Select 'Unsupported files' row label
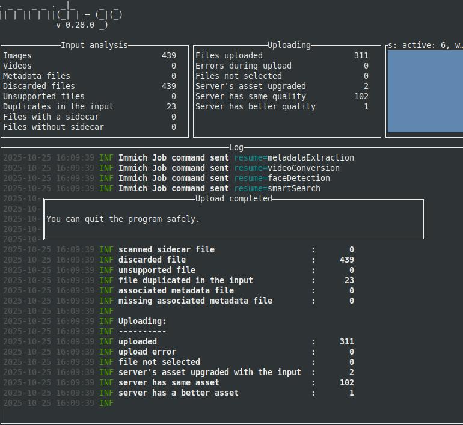Image resolution: width=463 pixels, height=425 pixels. (x=44, y=96)
